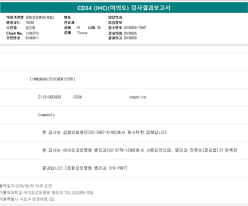Viewport: 248px width, 206px height.
Task: Click the resident number 610409-1
Action: (x=32, y=38)
